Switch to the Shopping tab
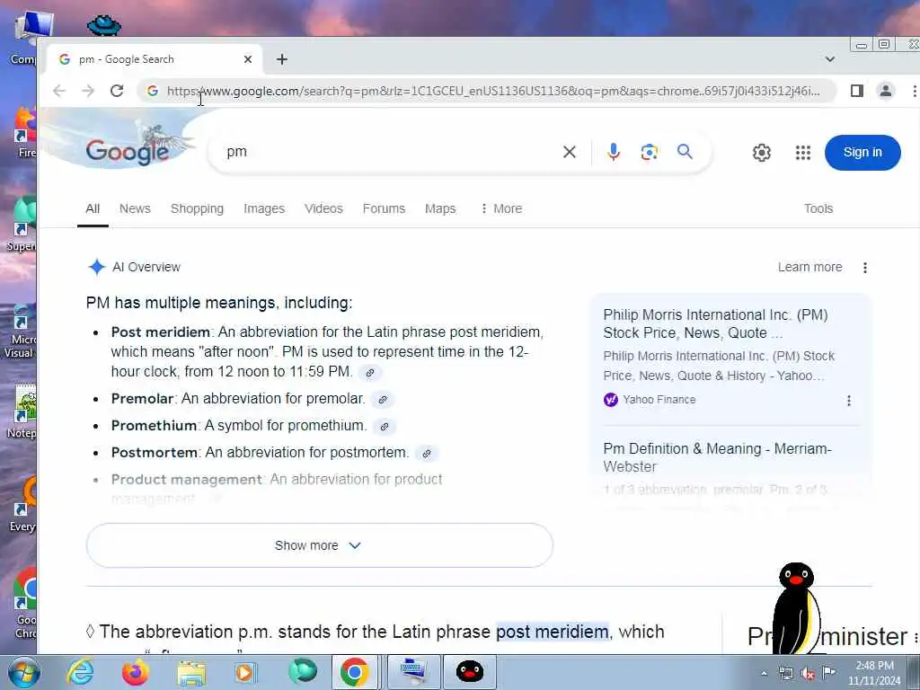This screenshot has width=920, height=690. point(197,208)
